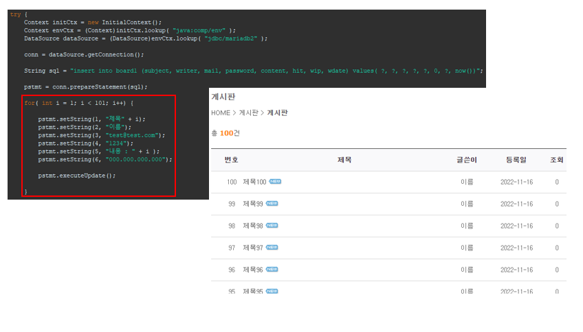The height and width of the screenshot is (332, 583).
Task: Select post number 98 cell
Action: coord(232,226)
